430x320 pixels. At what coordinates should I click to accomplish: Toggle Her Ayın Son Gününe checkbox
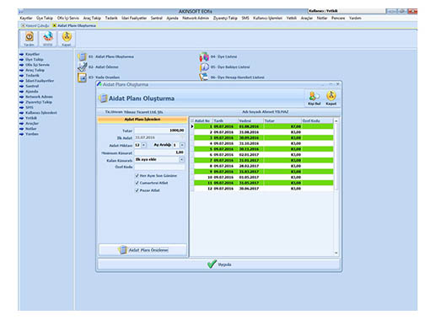[137, 176]
